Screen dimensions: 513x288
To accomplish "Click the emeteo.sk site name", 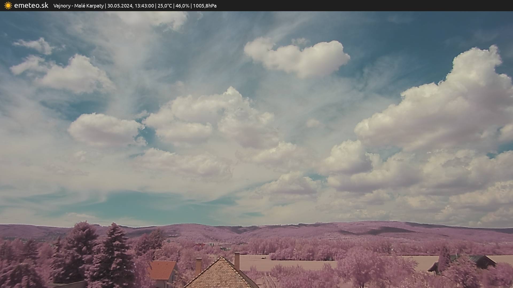I will 31,5.
